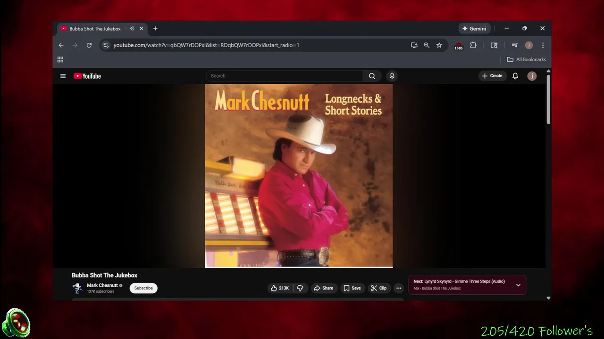Image resolution: width=604 pixels, height=339 pixels.
Task: Create a clip of this video
Action: pyautogui.click(x=379, y=288)
